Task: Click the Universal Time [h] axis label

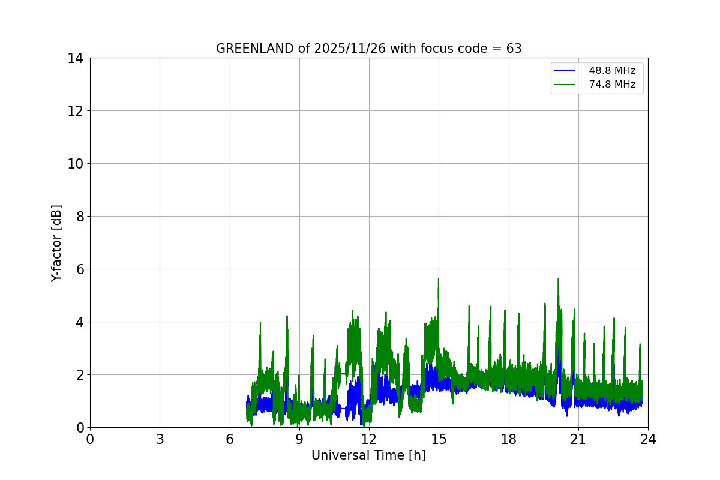Action: (x=368, y=455)
